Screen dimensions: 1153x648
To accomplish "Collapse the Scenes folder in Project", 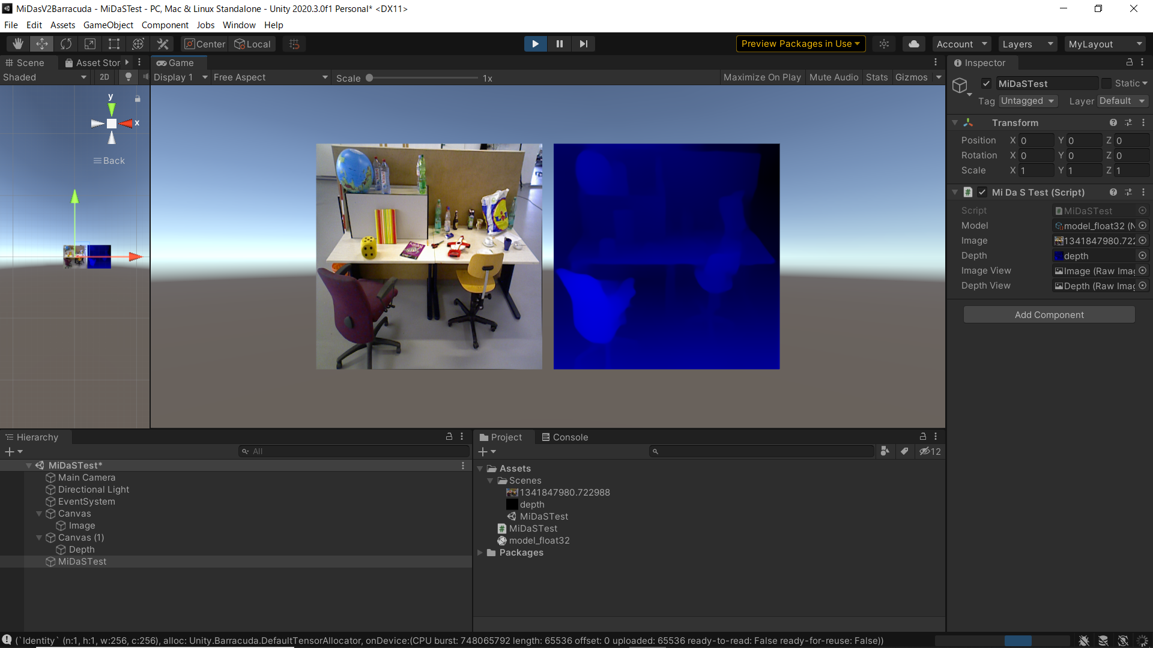I will point(491,480).
